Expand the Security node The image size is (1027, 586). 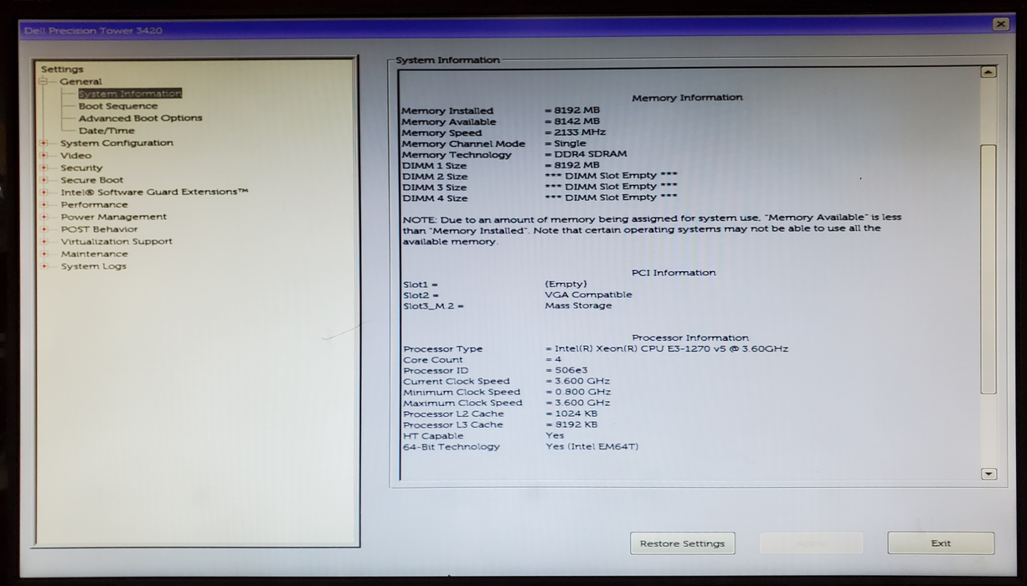44,167
